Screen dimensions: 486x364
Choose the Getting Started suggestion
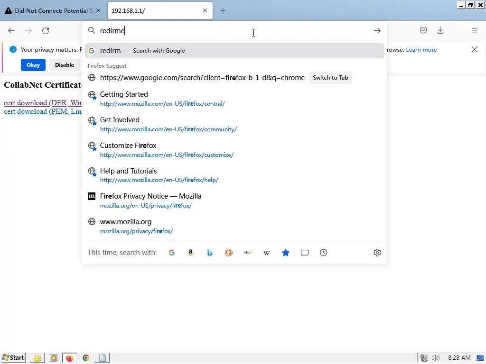pyautogui.click(x=234, y=99)
